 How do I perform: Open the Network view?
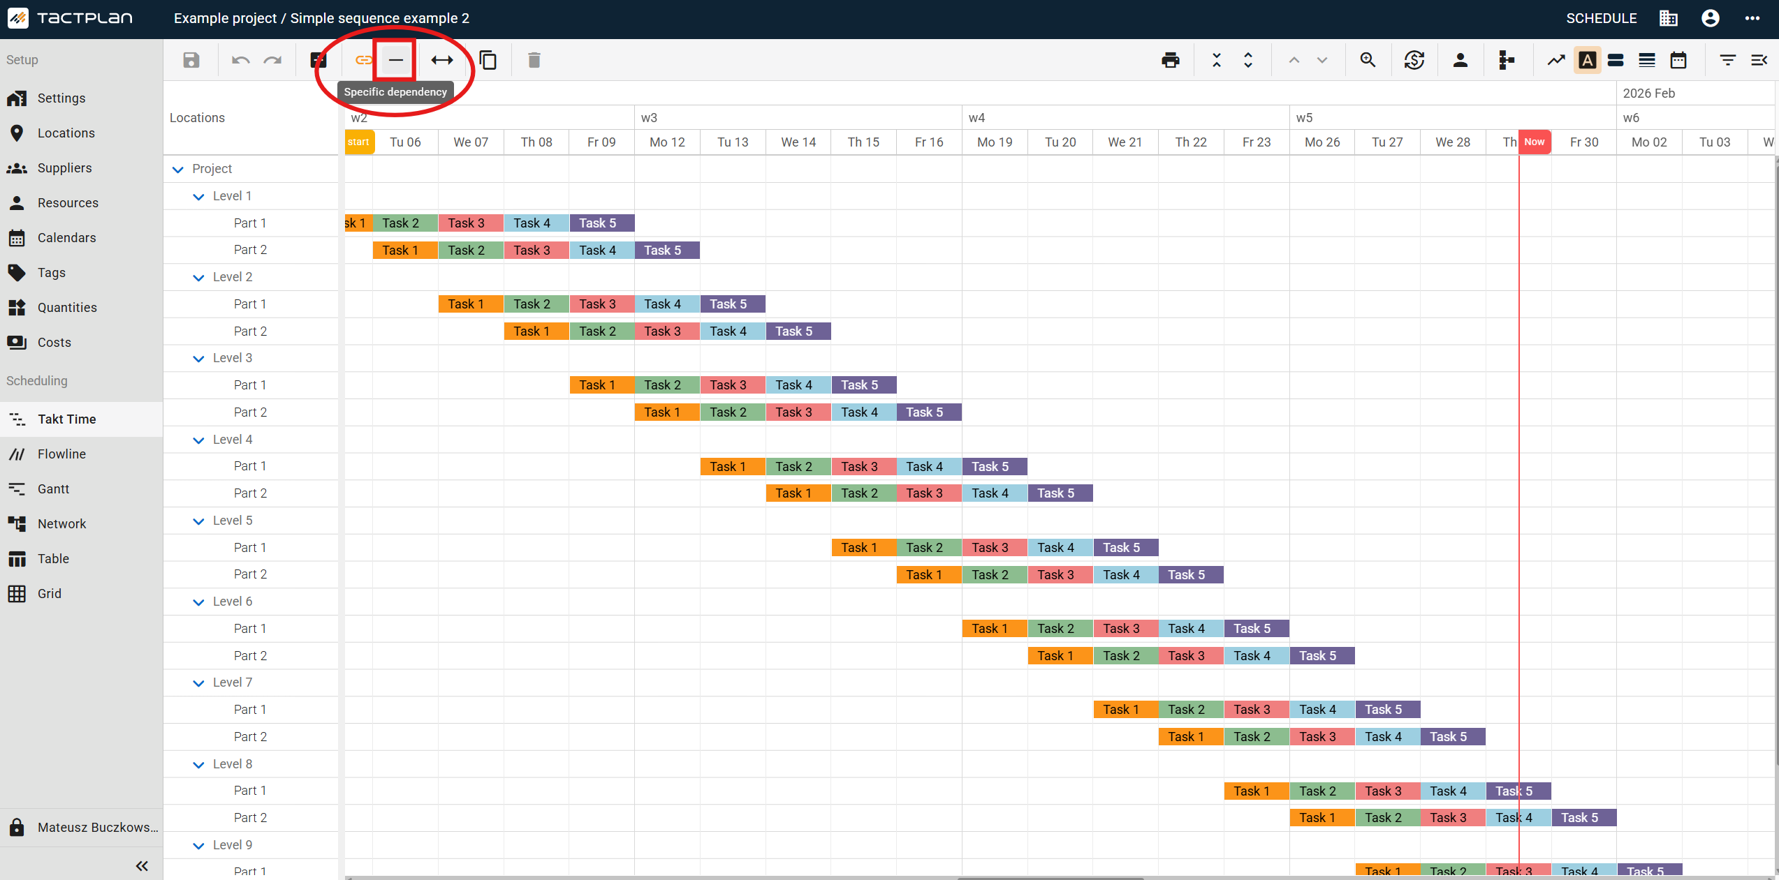pyautogui.click(x=81, y=524)
